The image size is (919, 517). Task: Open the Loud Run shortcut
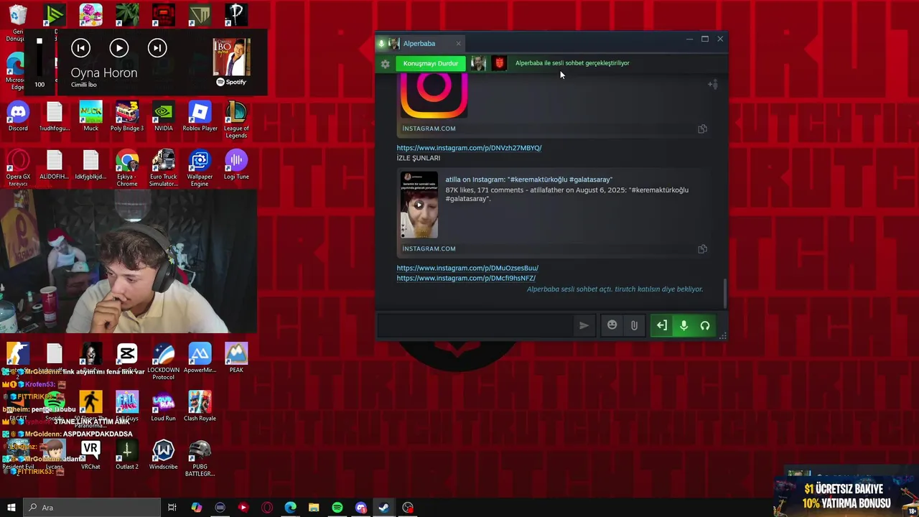click(x=164, y=406)
